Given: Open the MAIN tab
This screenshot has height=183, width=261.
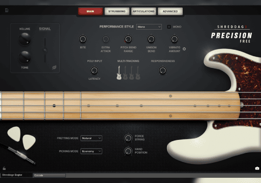Looking at the screenshot, I should [x=90, y=11].
